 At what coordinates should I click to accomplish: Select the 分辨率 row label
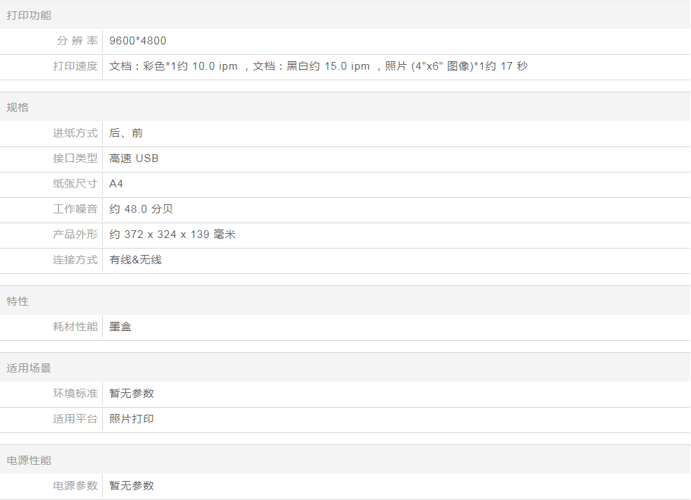click(x=77, y=41)
